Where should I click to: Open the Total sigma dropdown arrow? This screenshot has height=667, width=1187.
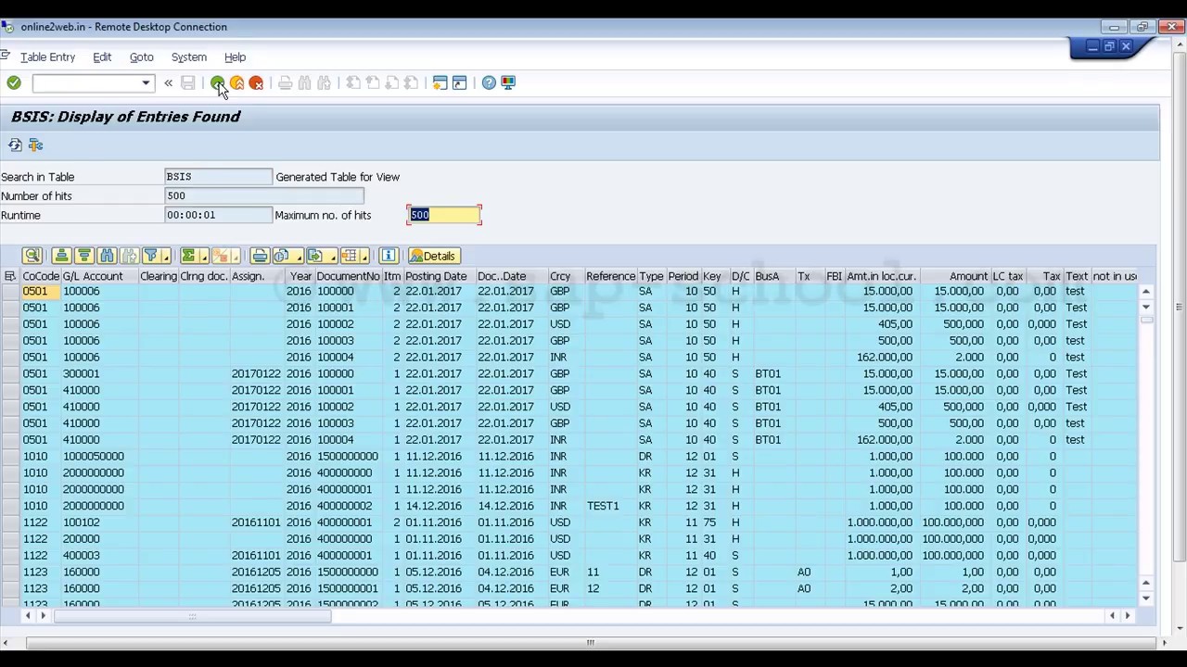(202, 257)
